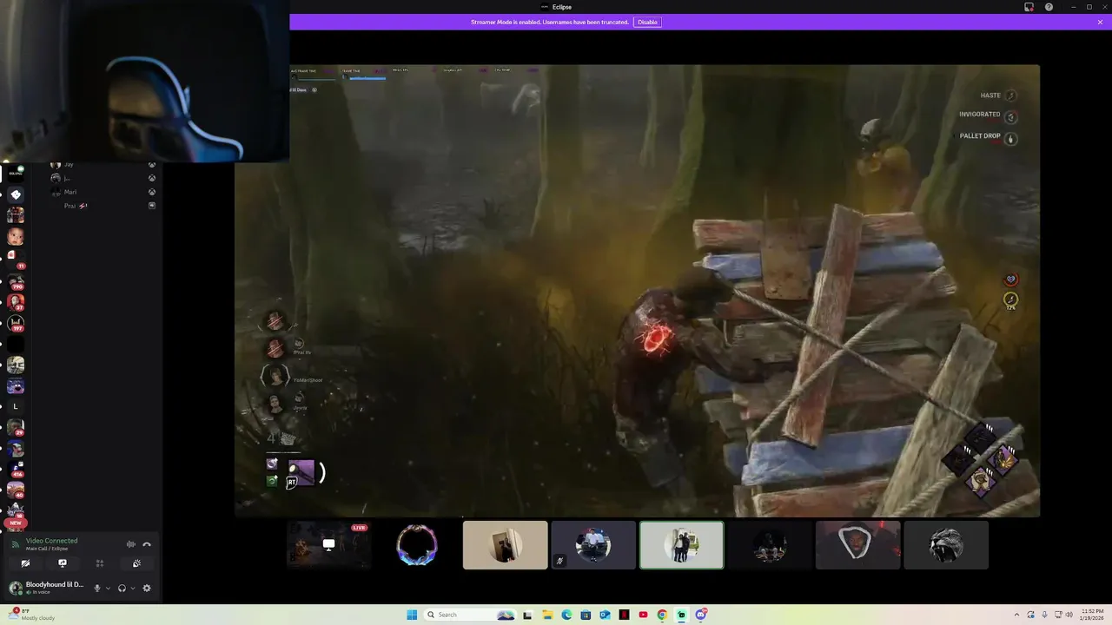Disable streamer mode from the banner
Screen dimensions: 1112x625
pos(647,22)
